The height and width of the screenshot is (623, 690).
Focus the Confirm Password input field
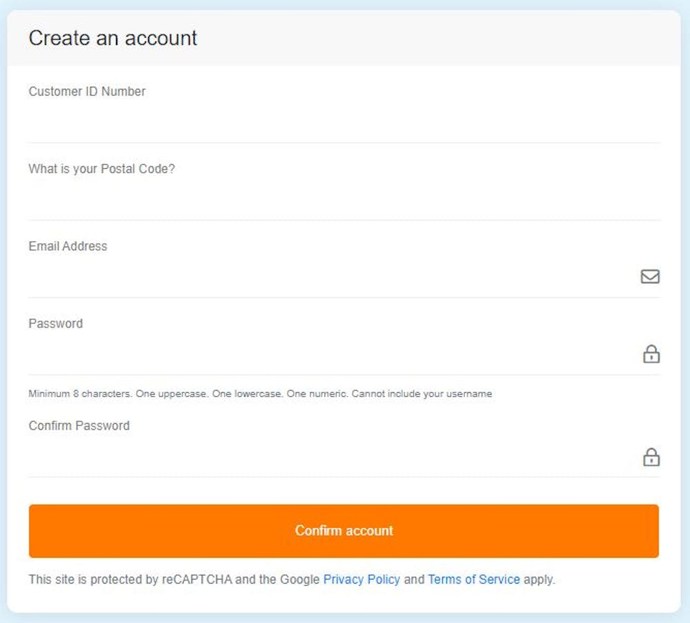point(331,457)
